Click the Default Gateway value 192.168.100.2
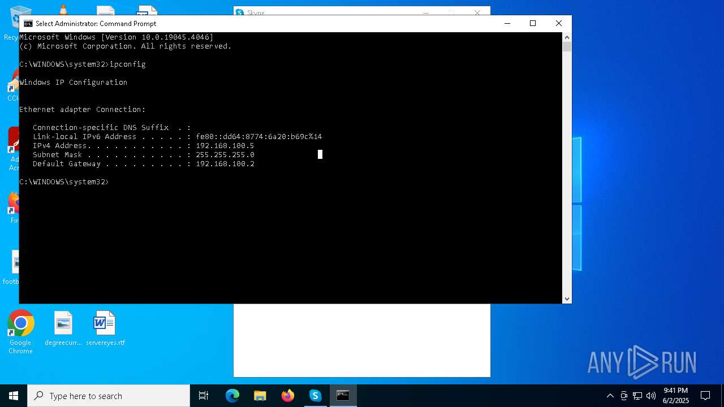 tap(225, 164)
